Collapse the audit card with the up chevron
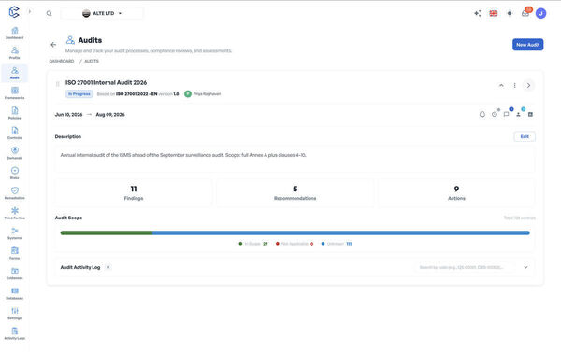Viewport: 561px width, 352px height. point(501,85)
